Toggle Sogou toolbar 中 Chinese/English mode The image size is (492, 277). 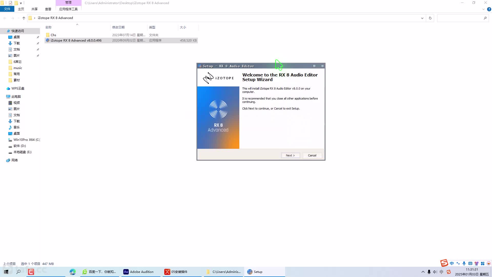point(452,263)
